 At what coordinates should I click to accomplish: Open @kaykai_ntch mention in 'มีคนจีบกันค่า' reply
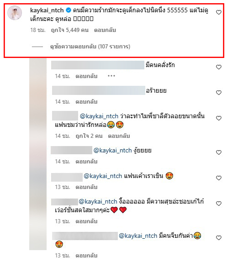click(x=138, y=236)
